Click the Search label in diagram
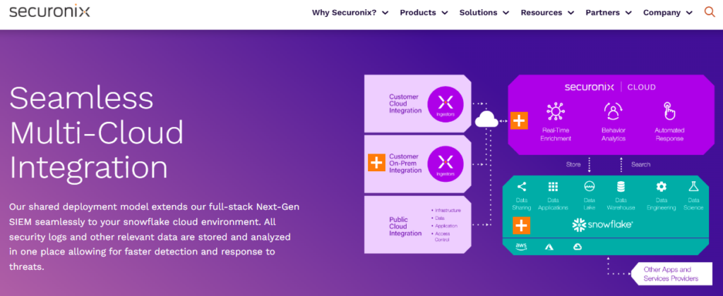 coord(640,164)
